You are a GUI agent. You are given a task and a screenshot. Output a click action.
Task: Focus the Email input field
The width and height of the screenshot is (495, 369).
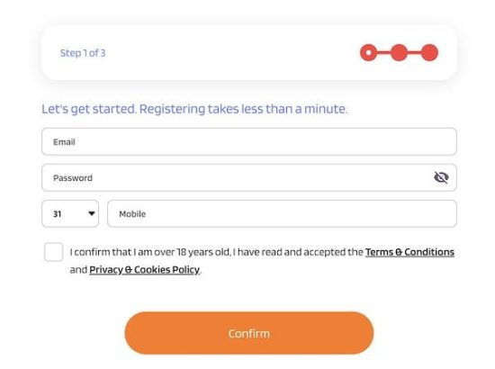[x=249, y=141]
